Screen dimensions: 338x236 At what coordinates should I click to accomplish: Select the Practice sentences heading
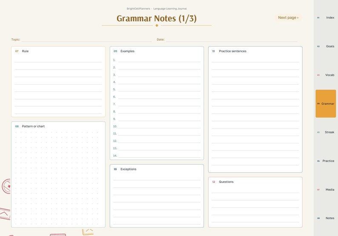pos(232,51)
